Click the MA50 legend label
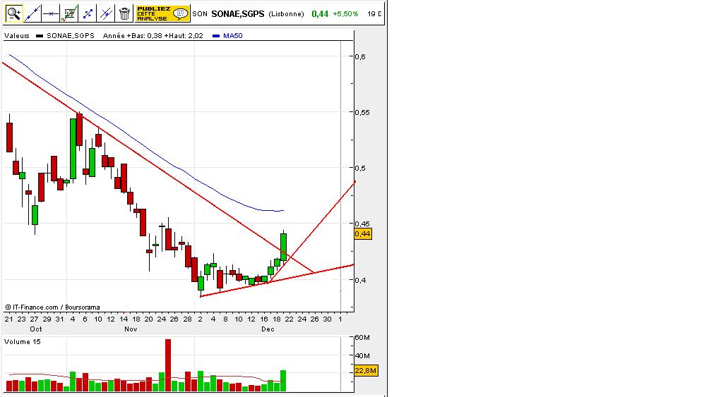The width and height of the screenshot is (704, 397). coord(232,35)
